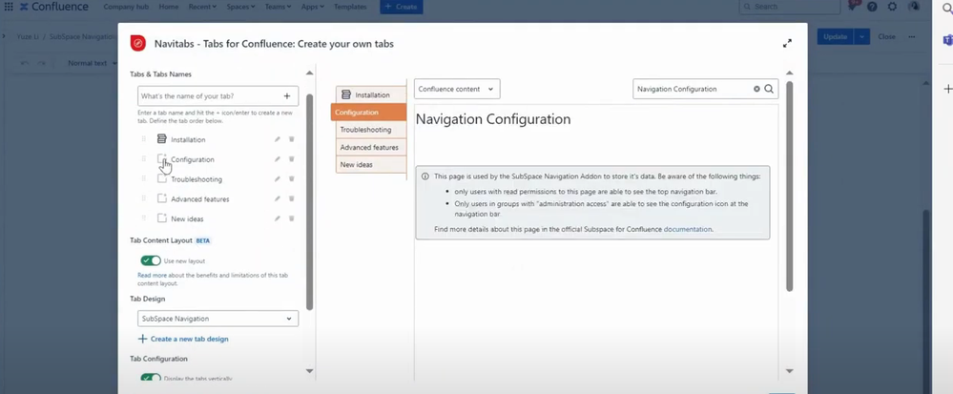Choose icon for Troubleshooting tab
The height and width of the screenshot is (394, 953).
pyautogui.click(x=161, y=178)
